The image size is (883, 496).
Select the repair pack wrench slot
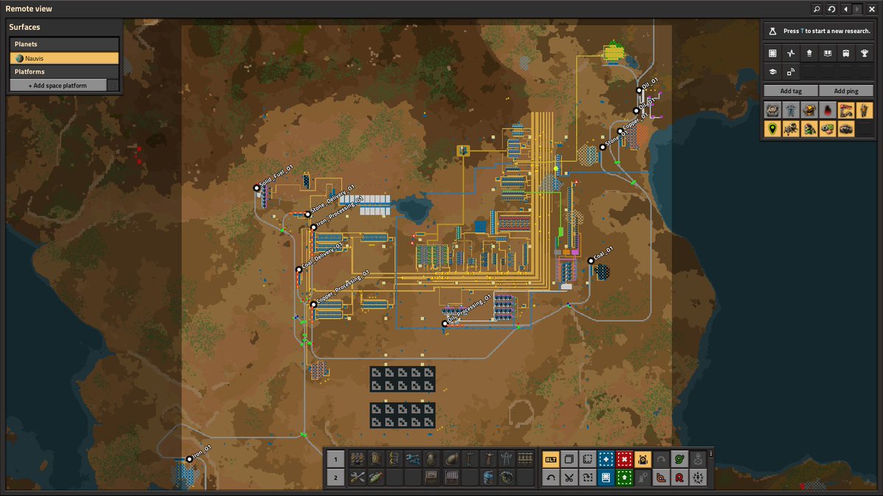358,478
